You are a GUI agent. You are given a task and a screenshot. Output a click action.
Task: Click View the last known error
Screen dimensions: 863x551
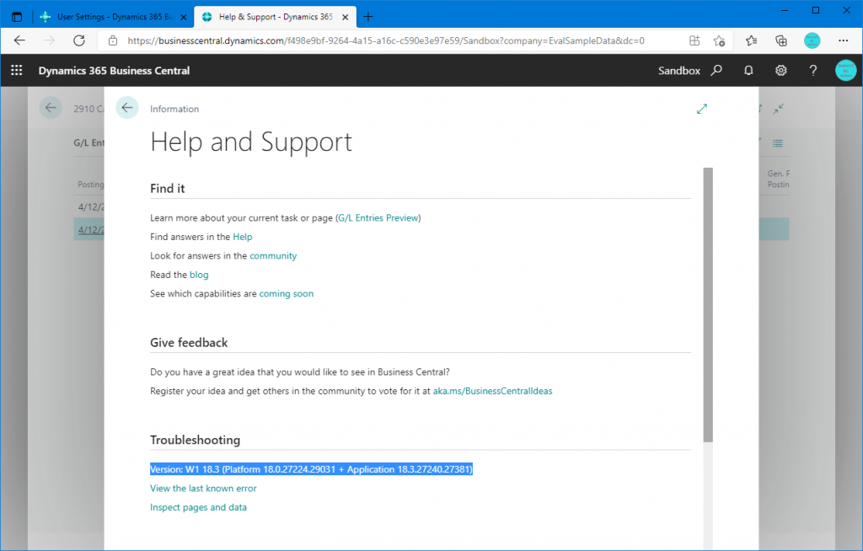[x=203, y=489]
